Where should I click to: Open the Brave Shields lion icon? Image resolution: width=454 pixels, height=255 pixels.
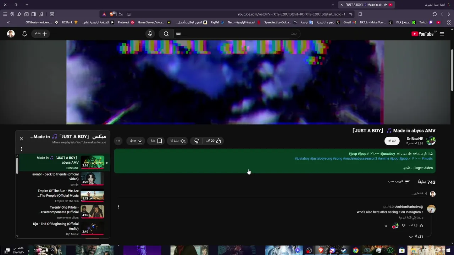(x=112, y=14)
